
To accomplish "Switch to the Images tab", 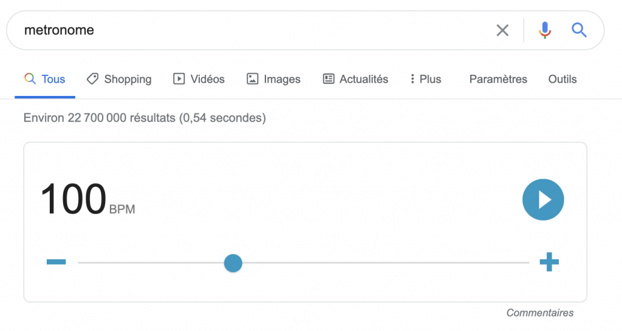I will 273,79.
